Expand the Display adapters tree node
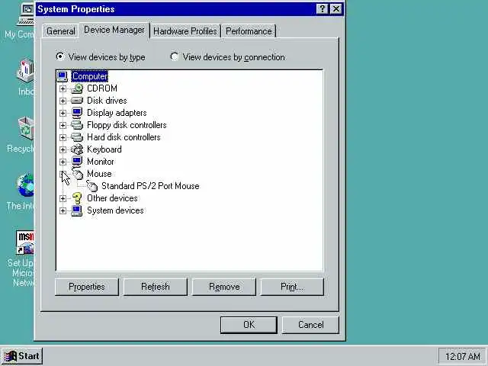Image resolution: width=488 pixels, height=366 pixels. [x=63, y=113]
